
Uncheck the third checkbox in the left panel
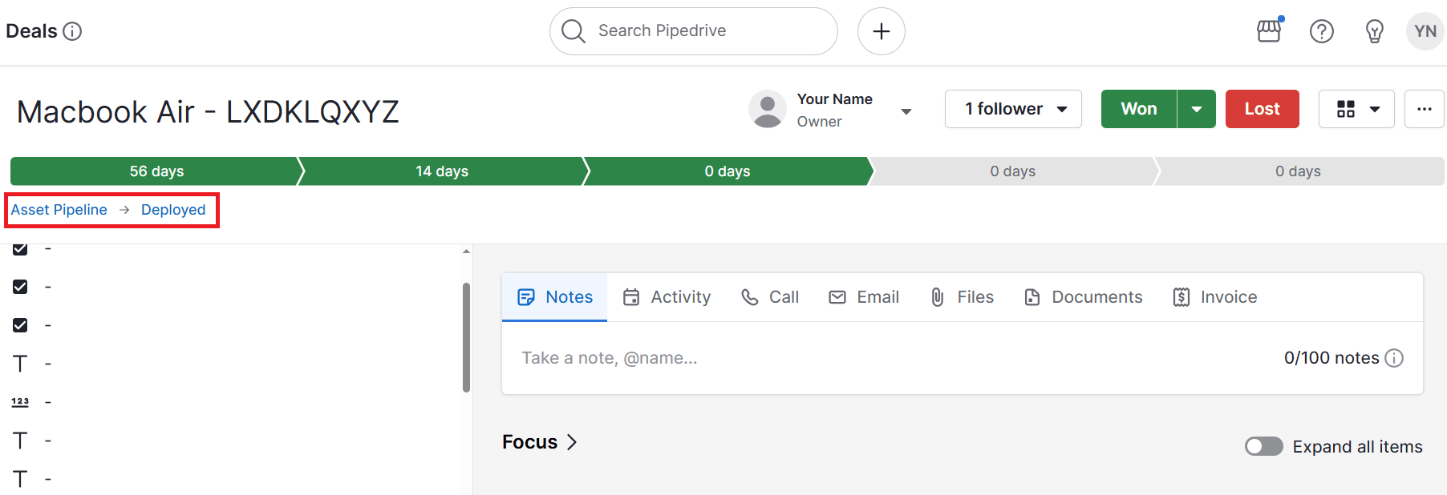[x=20, y=324]
